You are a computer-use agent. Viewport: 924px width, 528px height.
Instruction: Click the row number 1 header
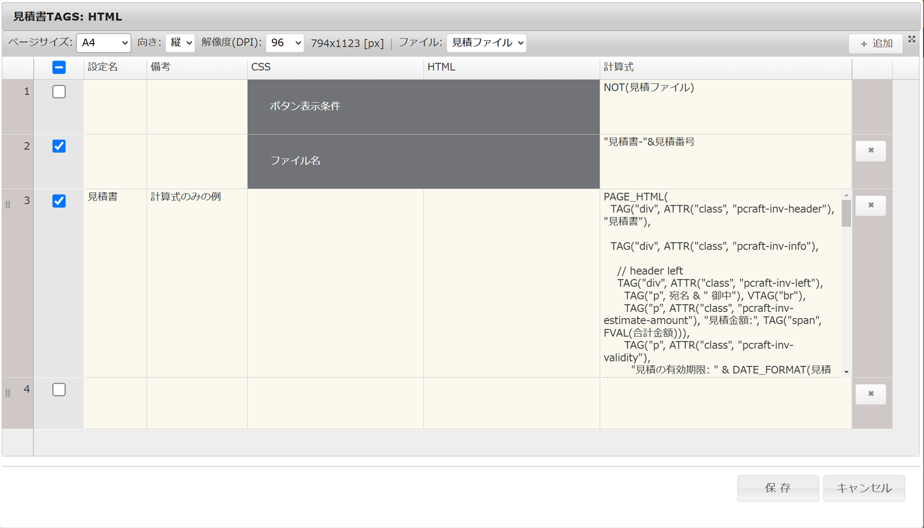pyautogui.click(x=18, y=107)
